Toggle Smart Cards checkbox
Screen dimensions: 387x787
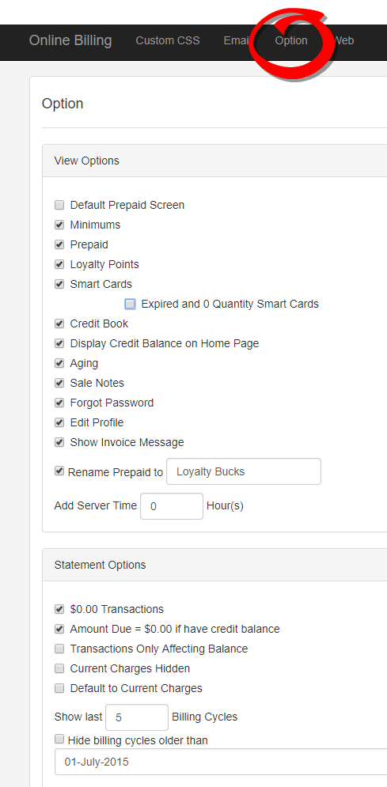(x=59, y=284)
